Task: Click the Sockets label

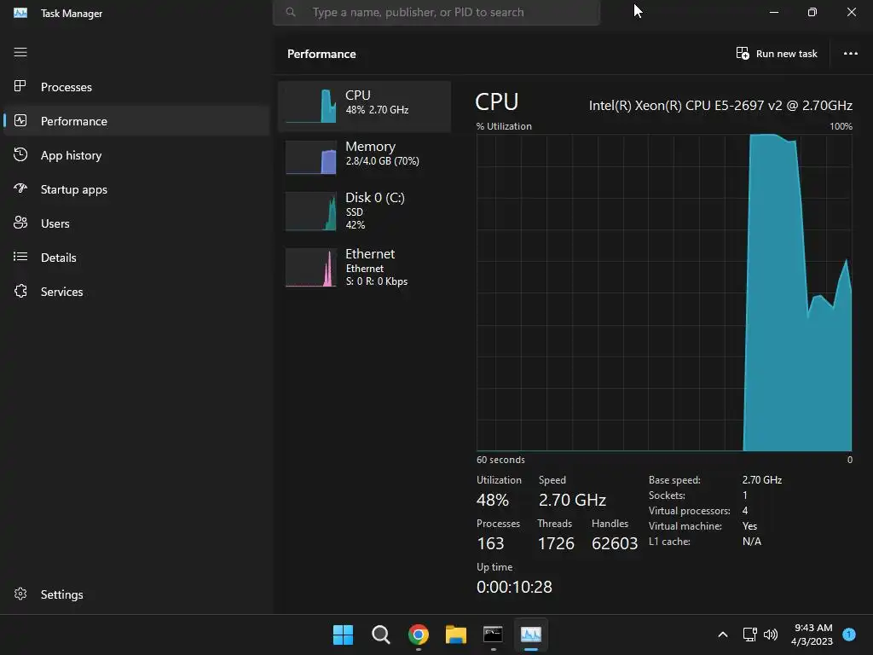Action: (667, 496)
